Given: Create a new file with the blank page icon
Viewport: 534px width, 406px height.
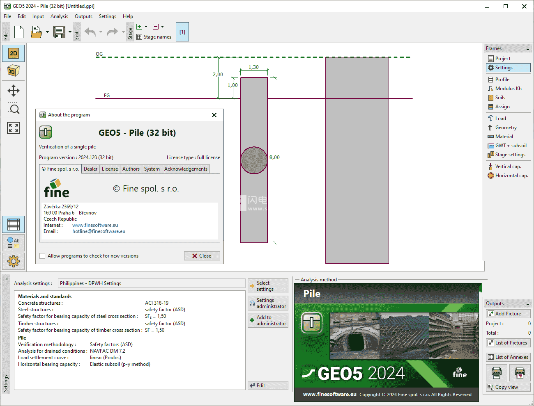Looking at the screenshot, I should click(x=19, y=32).
